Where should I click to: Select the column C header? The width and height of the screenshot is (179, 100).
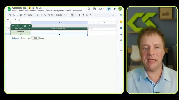point(93,23)
